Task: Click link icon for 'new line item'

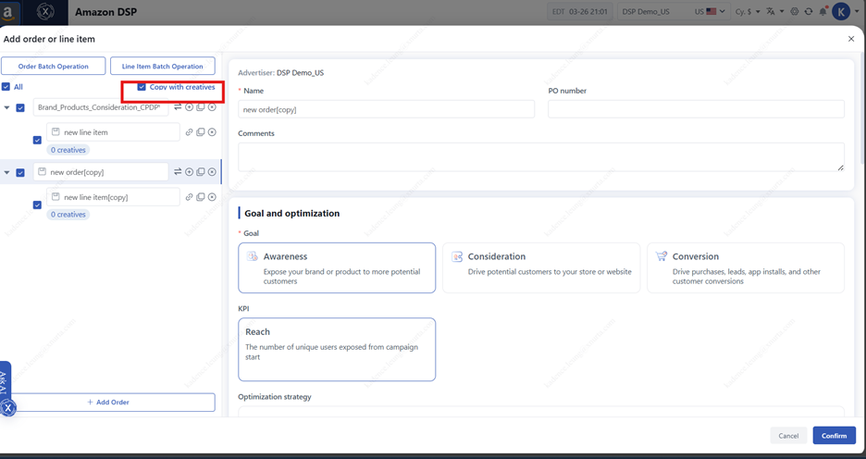Action: coord(189,132)
